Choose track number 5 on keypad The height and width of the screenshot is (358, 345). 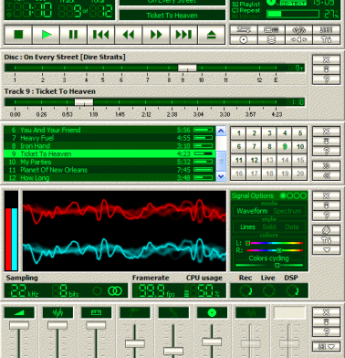point(300,133)
